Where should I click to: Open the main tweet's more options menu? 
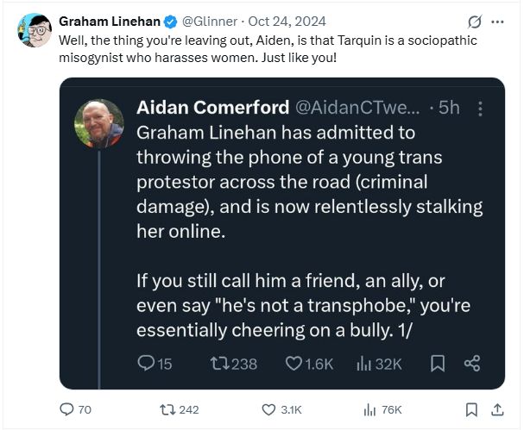click(496, 22)
